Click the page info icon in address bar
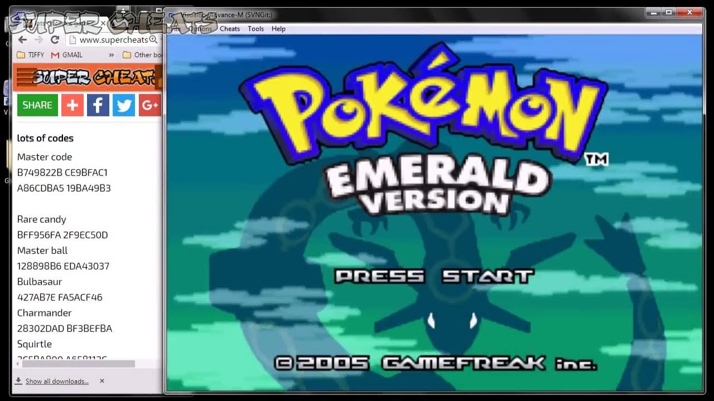The height and width of the screenshot is (401, 714). (x=73, y=40)
